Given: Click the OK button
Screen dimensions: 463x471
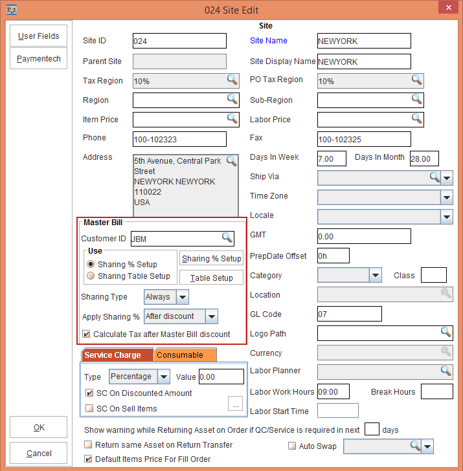Looking at the screenshot, I should [x=39, y=428].
